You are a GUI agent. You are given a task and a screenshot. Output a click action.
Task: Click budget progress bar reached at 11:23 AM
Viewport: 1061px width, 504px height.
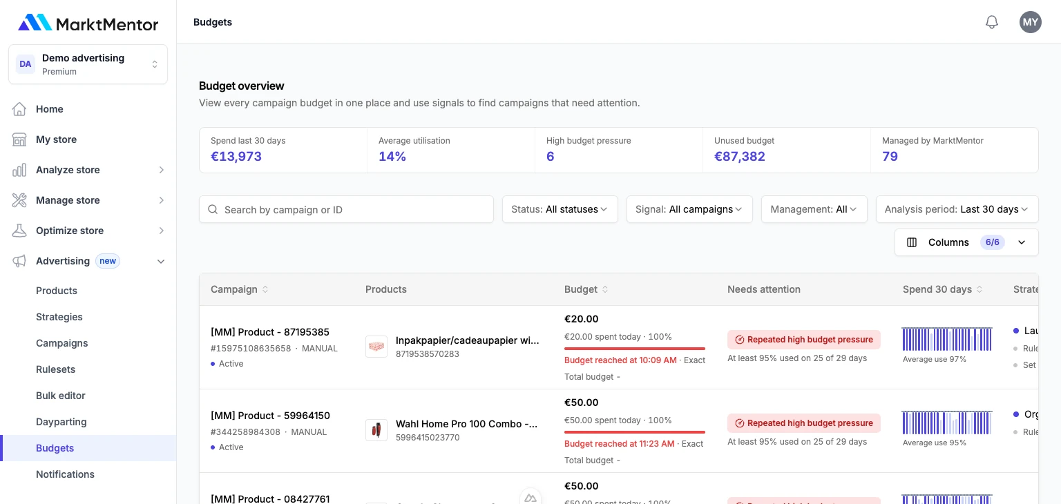635,432
